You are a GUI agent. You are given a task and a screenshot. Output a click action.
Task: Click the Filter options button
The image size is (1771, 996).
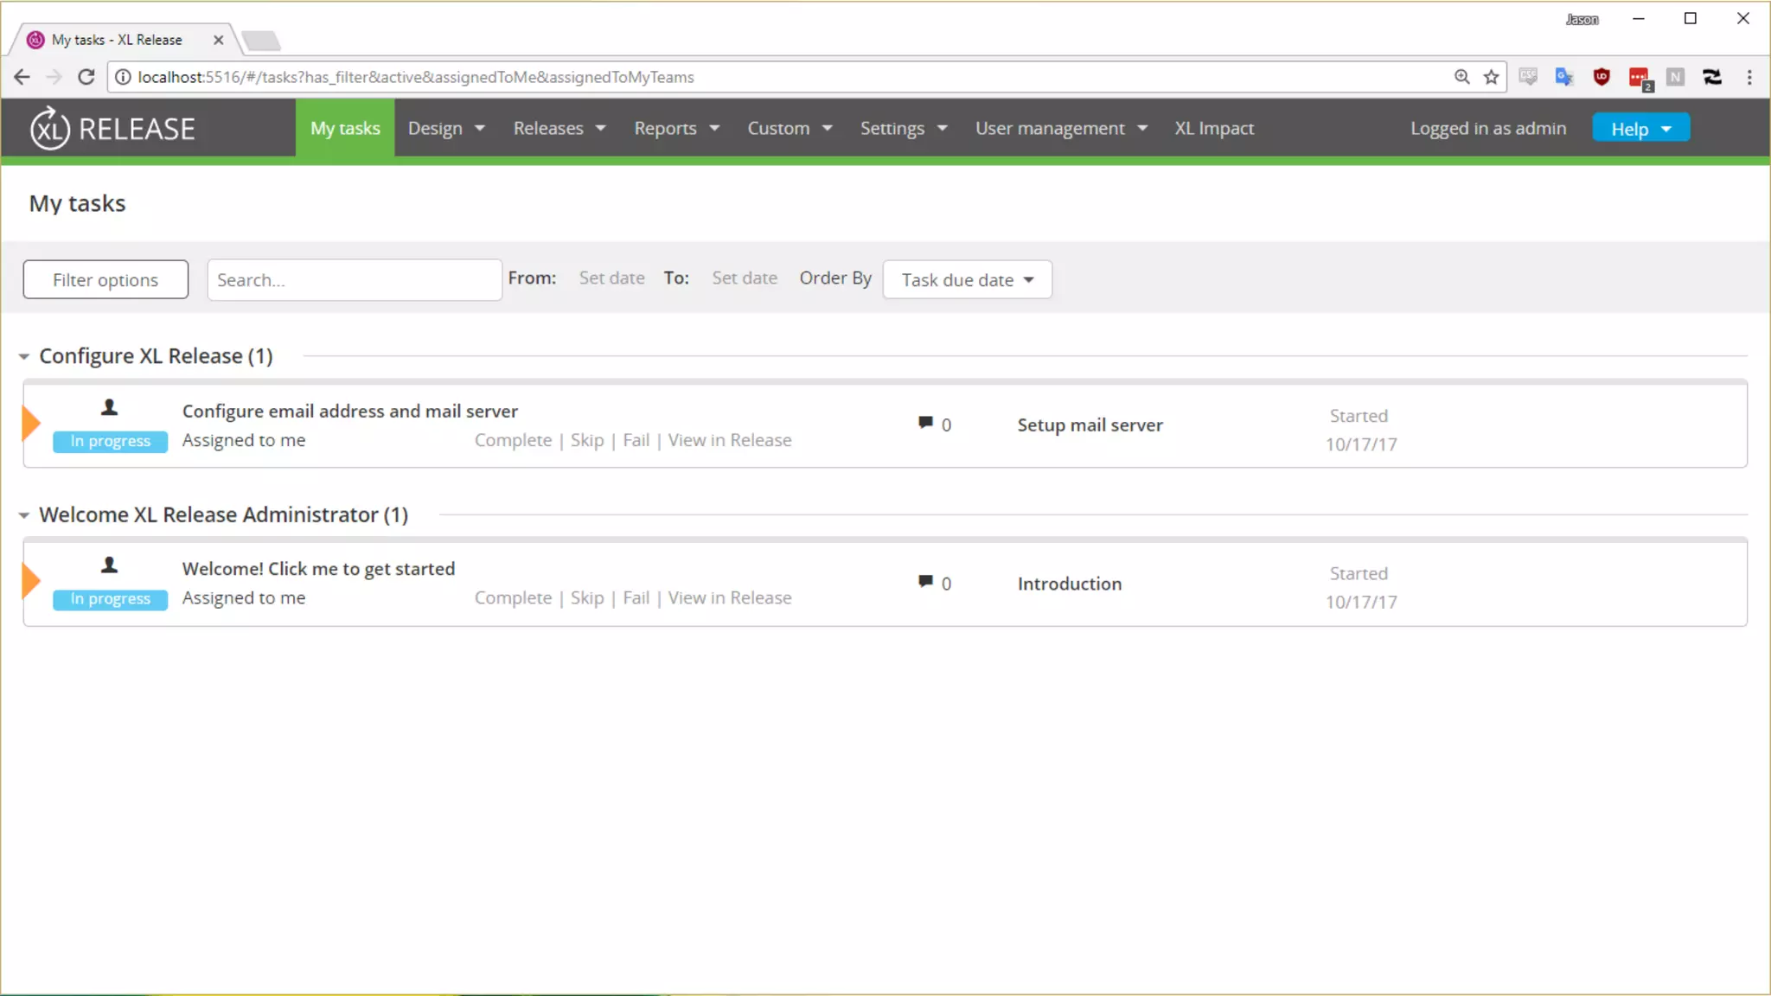click(105, 280)
